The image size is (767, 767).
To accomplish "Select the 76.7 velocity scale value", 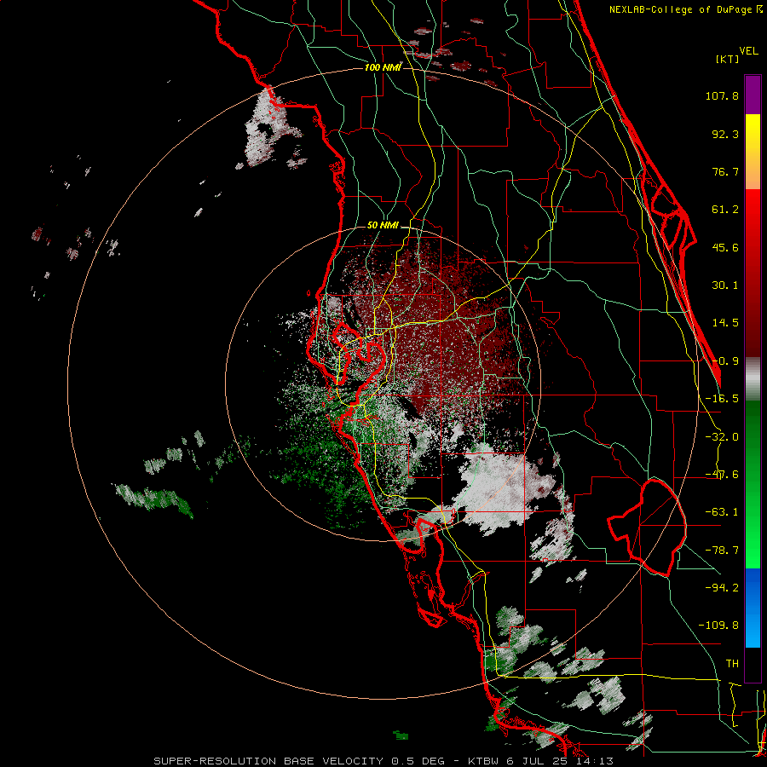I will click(725, 171).
